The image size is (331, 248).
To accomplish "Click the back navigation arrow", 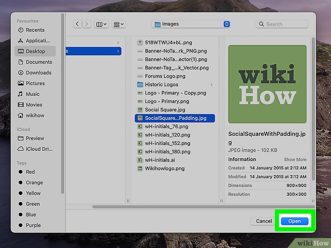I will pos(77,24).
